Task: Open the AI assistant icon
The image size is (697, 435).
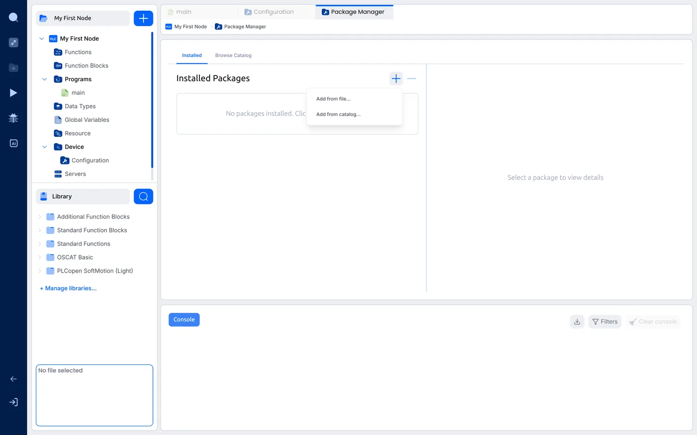Action: 14,143
